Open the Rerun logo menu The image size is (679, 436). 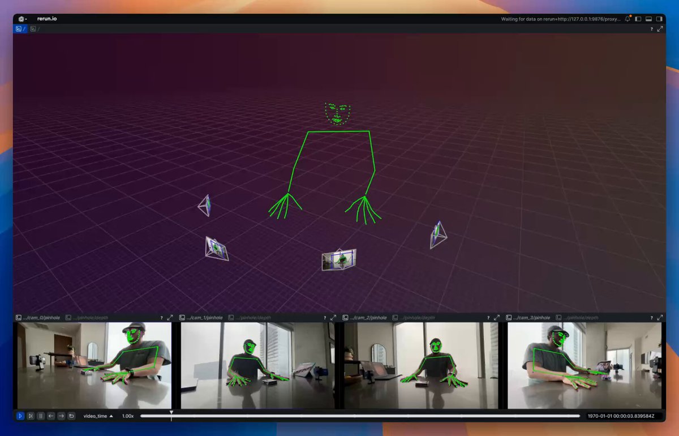[x=22, y=19]
